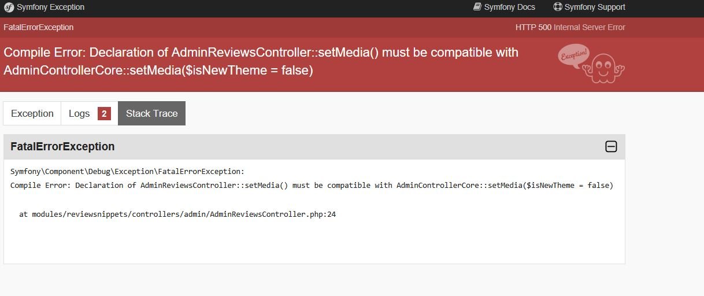Screen dimensions: 704x296
Task: Click the AdminReviewsController.php:24 file path line
Action: click(x=177, y=214)
